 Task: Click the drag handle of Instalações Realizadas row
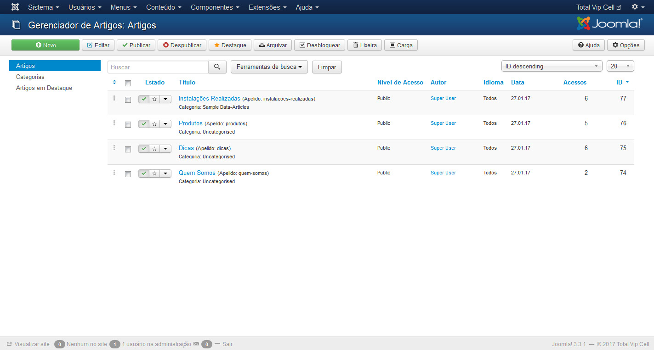(114, 98)
